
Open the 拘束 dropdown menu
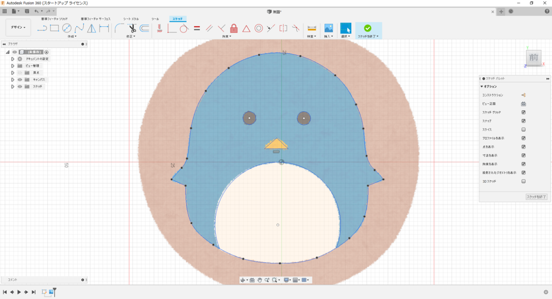point(226,36)
